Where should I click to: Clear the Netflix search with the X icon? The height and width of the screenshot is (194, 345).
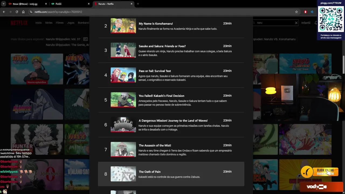pyautogui.click(x=296, y=23)
